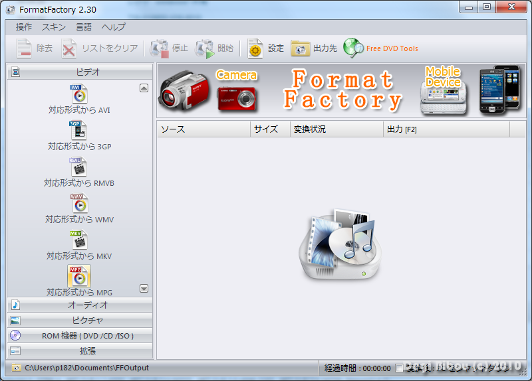532x381 pixels.
Task: Click the video list scroll down arrow
Action: 144,289
